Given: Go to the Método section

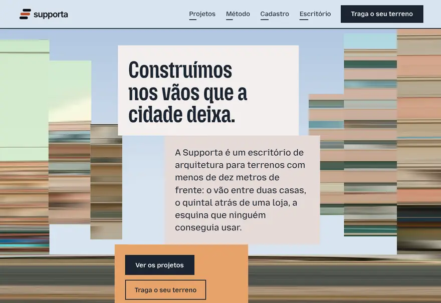Looking at the screenshot, I should 238,14.
